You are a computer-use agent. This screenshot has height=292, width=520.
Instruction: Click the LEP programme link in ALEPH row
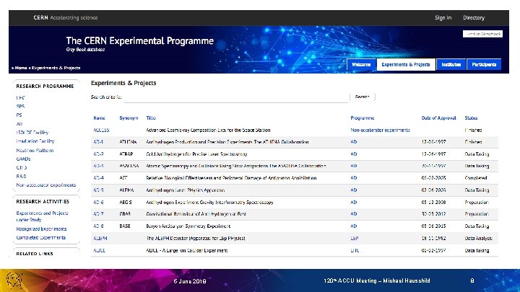355,238
